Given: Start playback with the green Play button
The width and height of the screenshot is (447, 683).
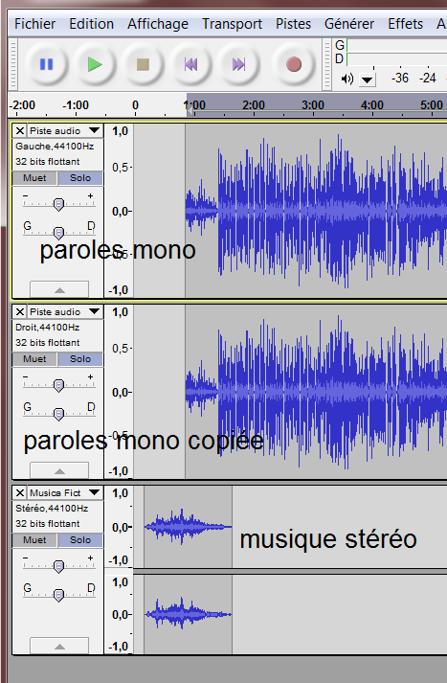Looking at the screenshot, I should (x=95, y=65).
